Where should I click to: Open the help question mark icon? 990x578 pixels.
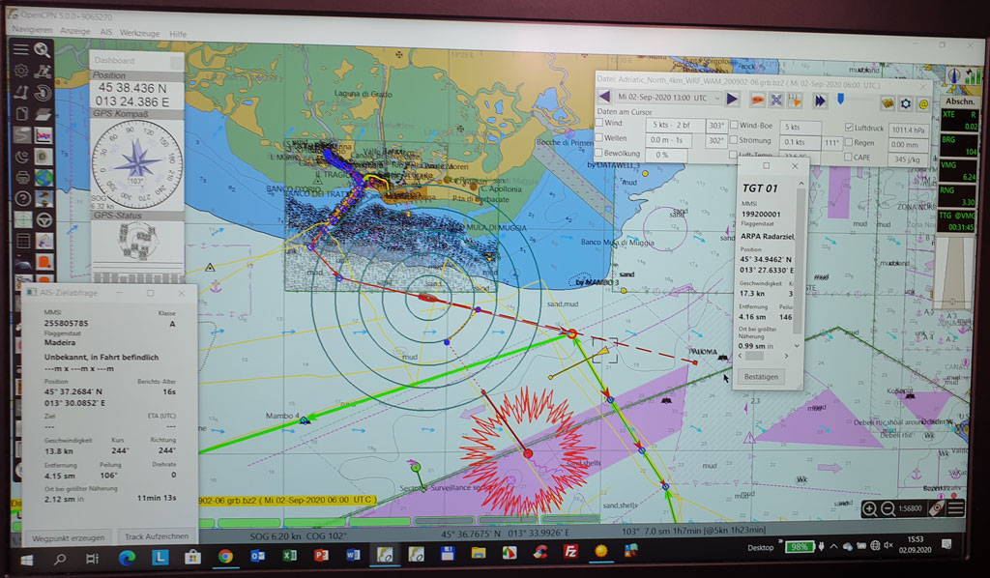(23, 199)
